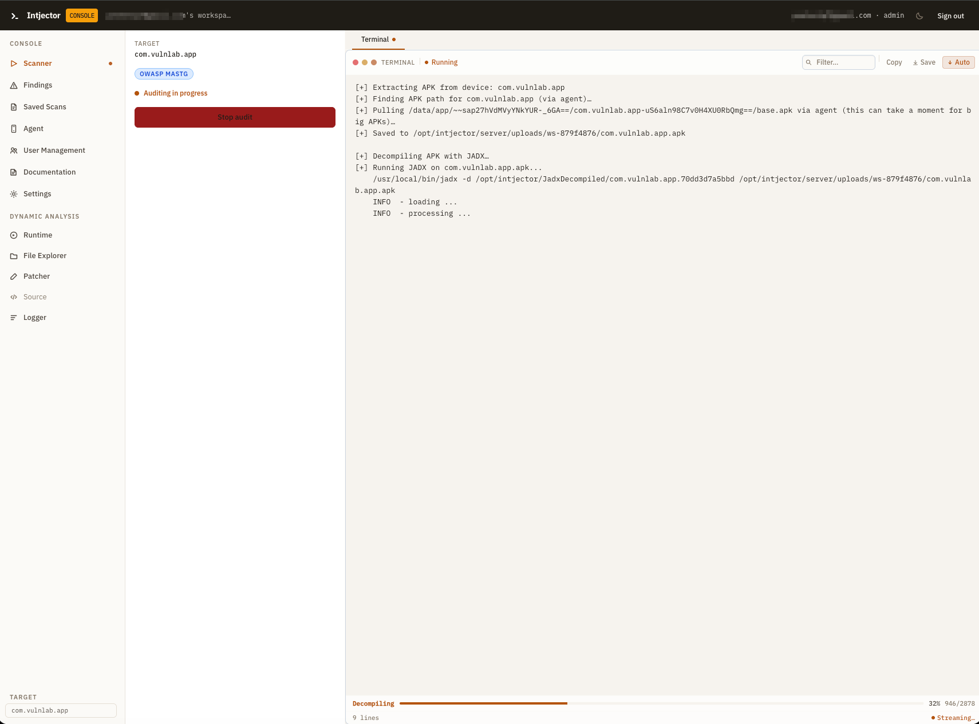Click the orange CONSOLE badge
This screenshot has width=979, height=724.
pos(82,15)
